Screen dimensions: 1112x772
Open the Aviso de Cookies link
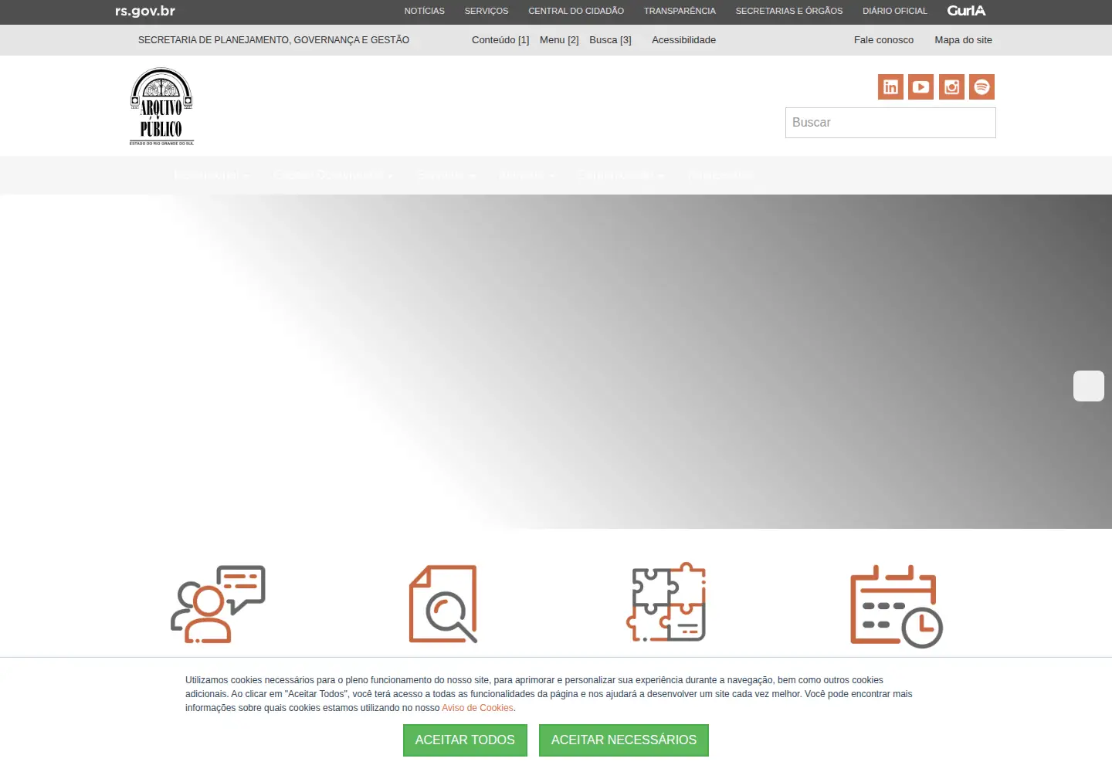click(x=477, y=708)
